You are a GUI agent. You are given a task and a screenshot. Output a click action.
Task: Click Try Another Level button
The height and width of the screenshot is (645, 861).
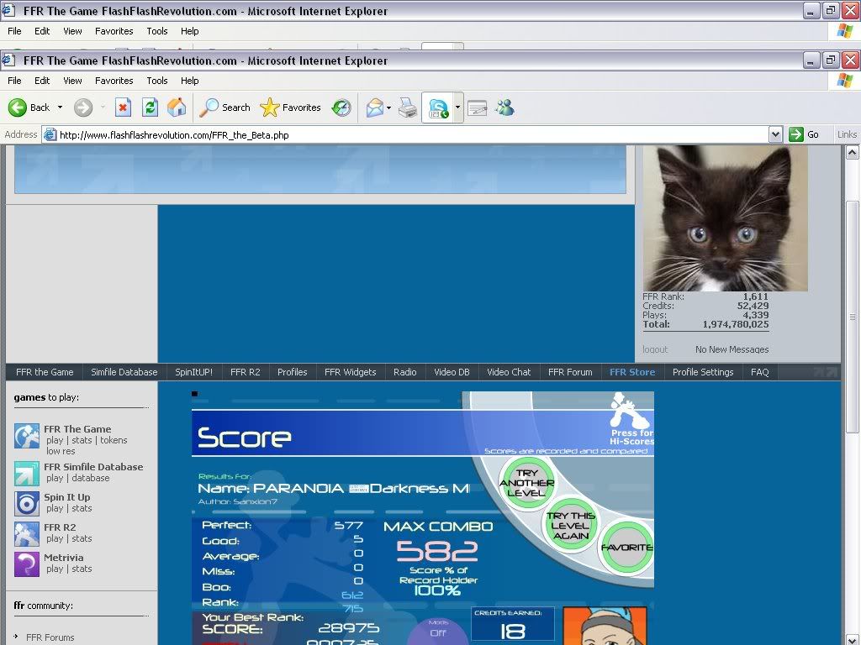[x=527, y=483]
